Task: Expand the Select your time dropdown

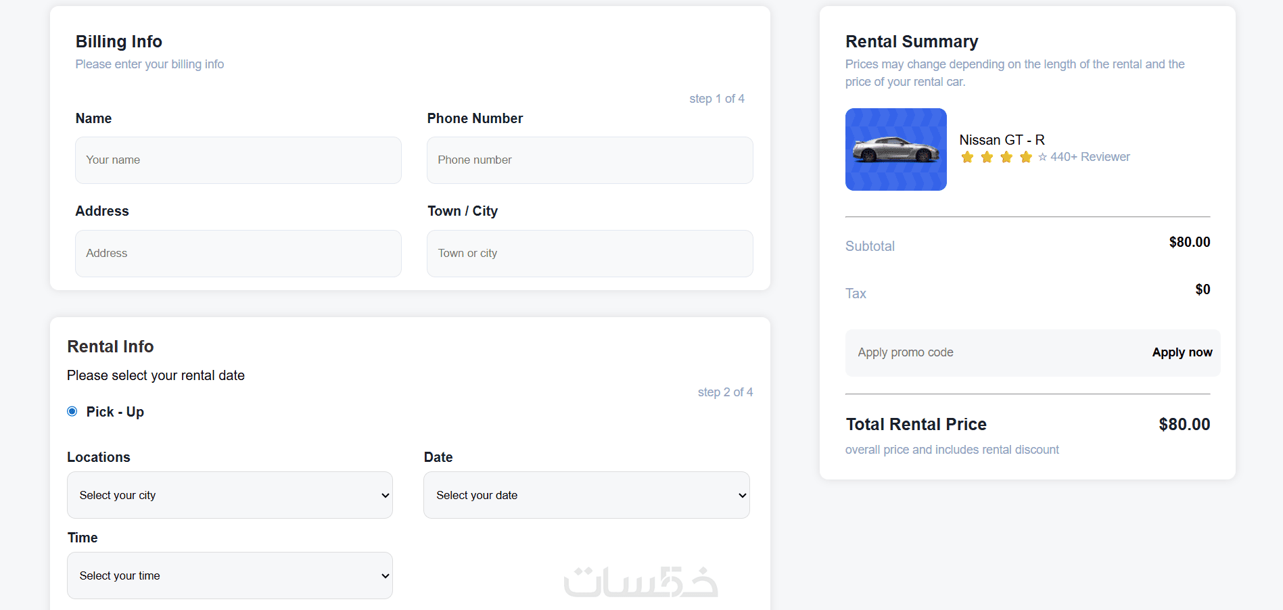Action: pos(230,576)
